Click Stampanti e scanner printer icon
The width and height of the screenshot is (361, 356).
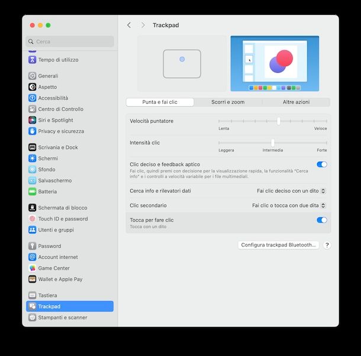tap(32, 317)
